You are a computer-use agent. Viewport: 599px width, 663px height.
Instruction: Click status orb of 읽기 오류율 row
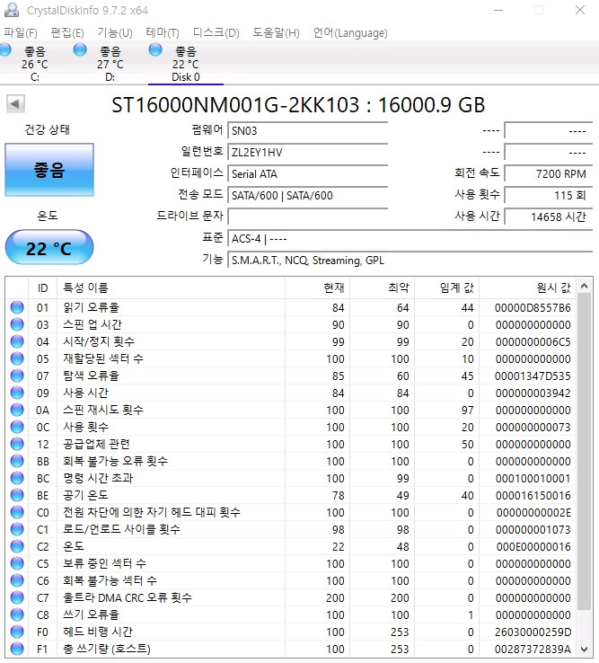[17, 307]
